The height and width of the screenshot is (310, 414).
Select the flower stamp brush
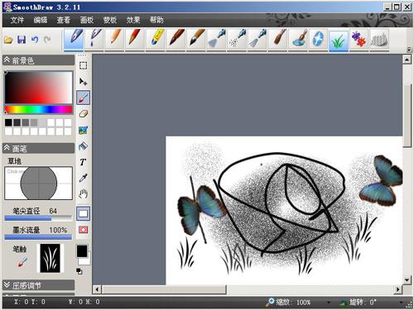point(359,39)
